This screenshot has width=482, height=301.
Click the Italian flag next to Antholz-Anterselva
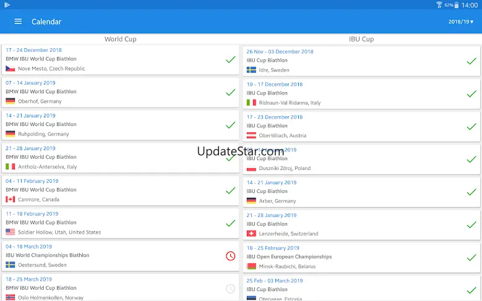tap(10, 166)
